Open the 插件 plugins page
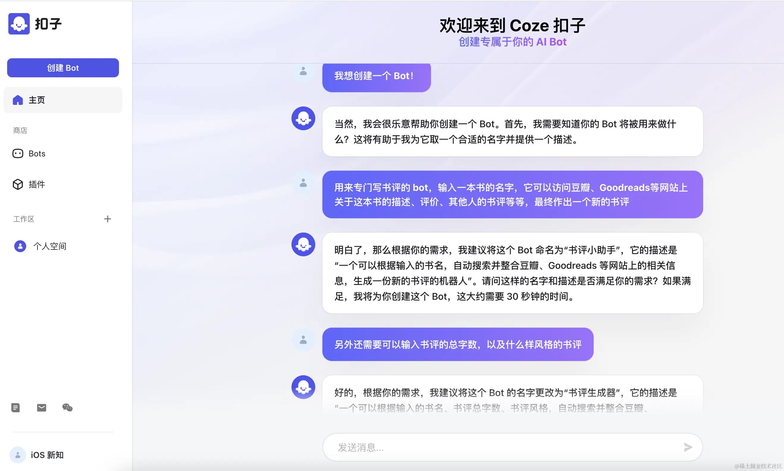 37,184
